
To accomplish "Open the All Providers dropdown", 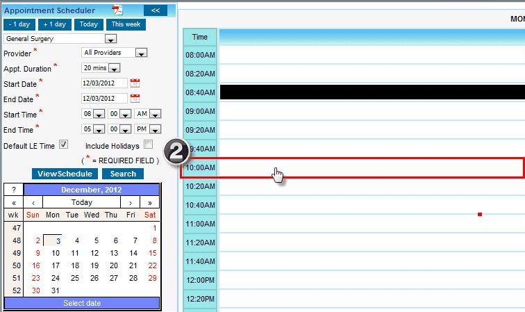I will [141, 53].
